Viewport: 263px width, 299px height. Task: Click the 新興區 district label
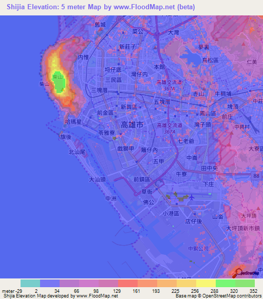(x=129, y=107)
